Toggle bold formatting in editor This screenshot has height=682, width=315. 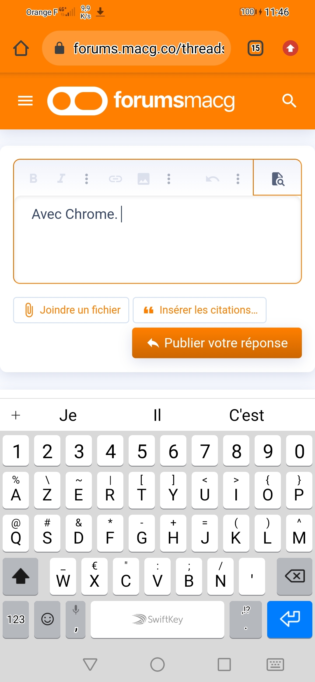(x=34, y=178)
